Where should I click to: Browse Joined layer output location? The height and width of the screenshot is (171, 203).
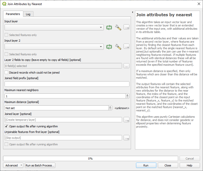pyautogui.click(x=126, y=120)
